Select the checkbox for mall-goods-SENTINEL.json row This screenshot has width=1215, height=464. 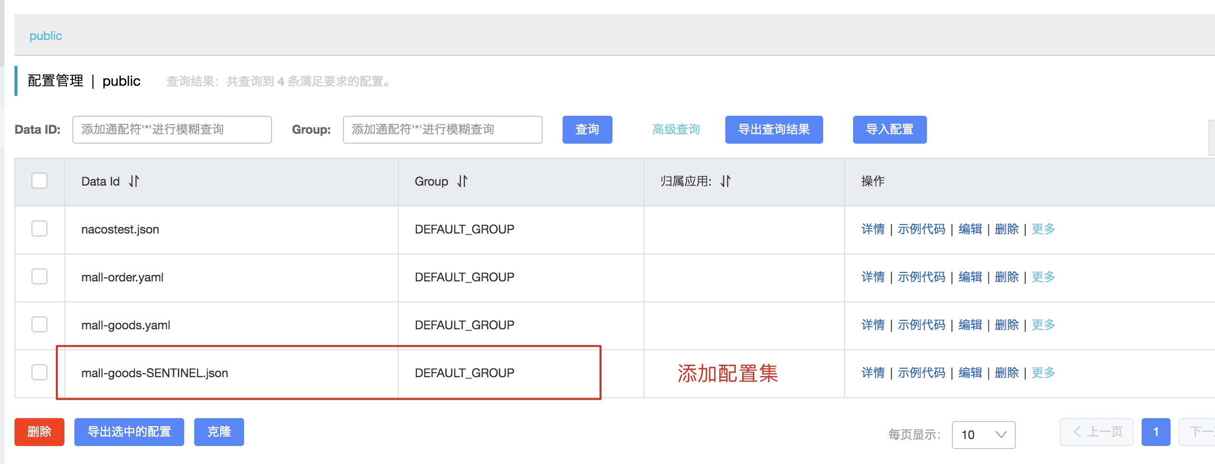pyautogui.click(x=39, y=372)
